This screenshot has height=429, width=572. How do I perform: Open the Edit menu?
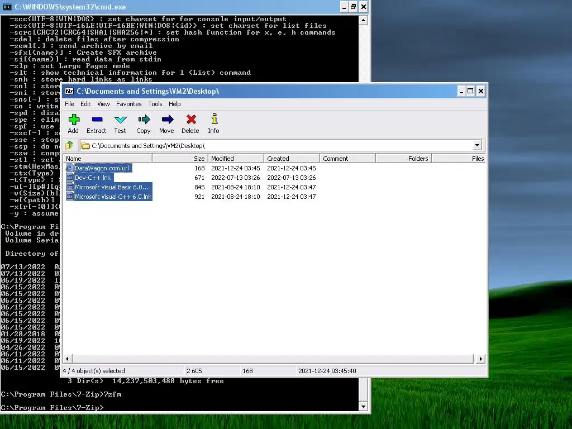(85, 104)
